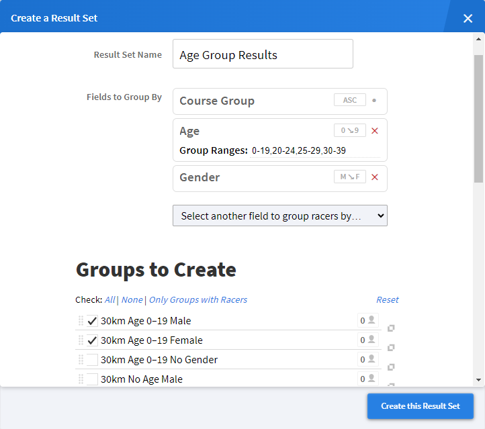485x429 pixels.
Task: Click copy icon beside 30km Age 0–19 Male
Action: pyautogui.click(x=391, y=328)
